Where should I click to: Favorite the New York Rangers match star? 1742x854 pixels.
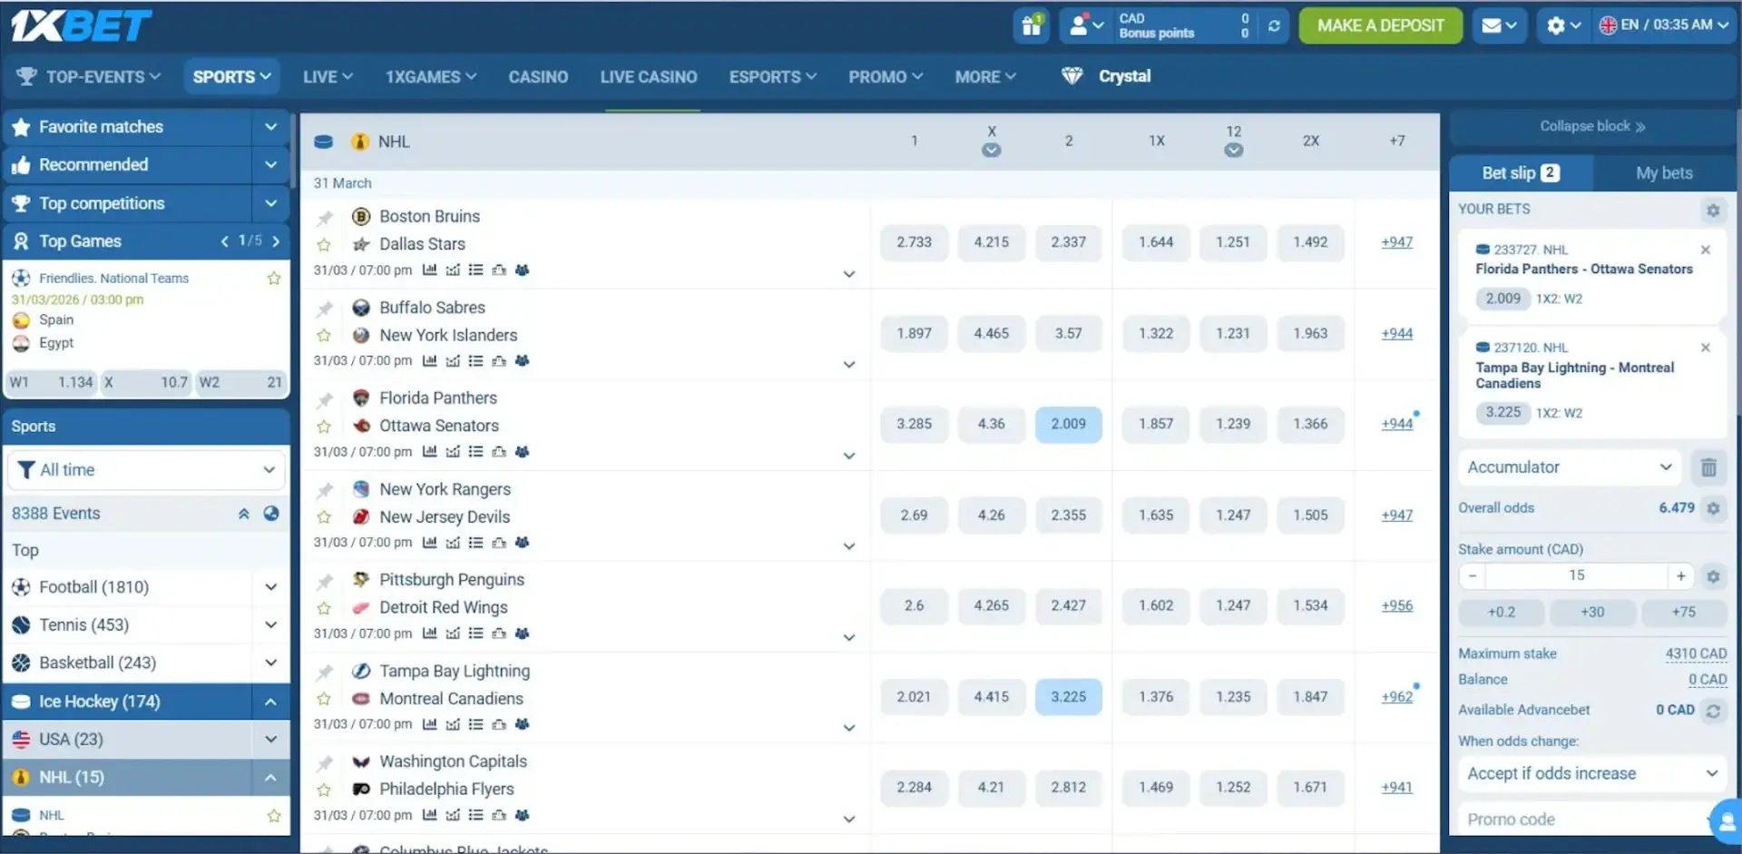pyautogui.click(x=324, y=517)
